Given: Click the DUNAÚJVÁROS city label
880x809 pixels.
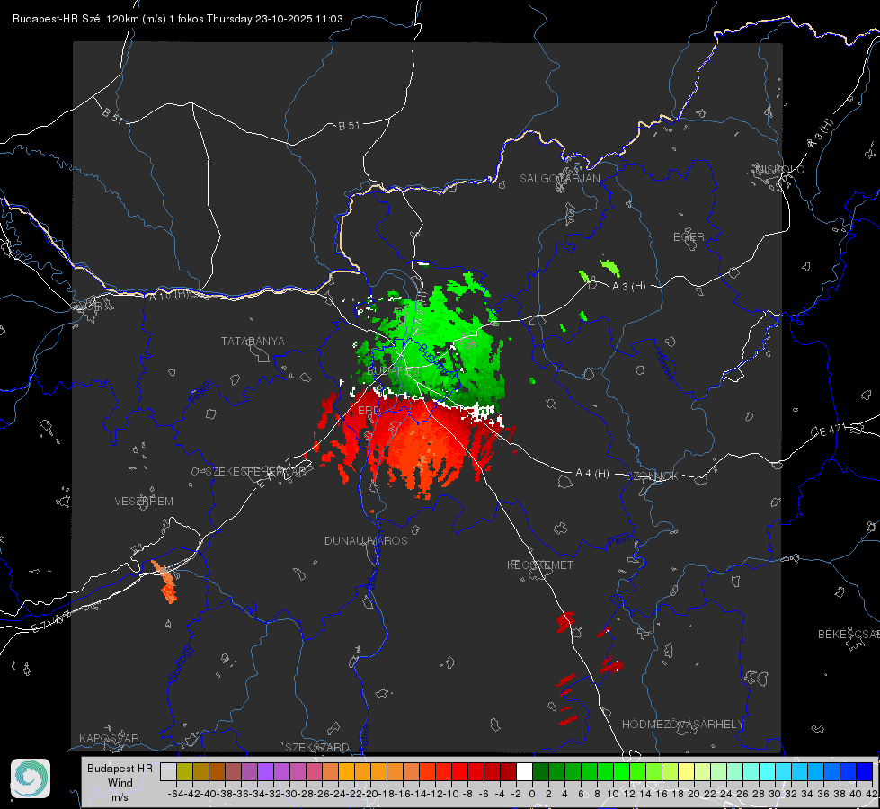Looking at the screenshot, I should [366, 540].
